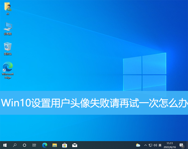Open the notification Action Center

point(181,145)
